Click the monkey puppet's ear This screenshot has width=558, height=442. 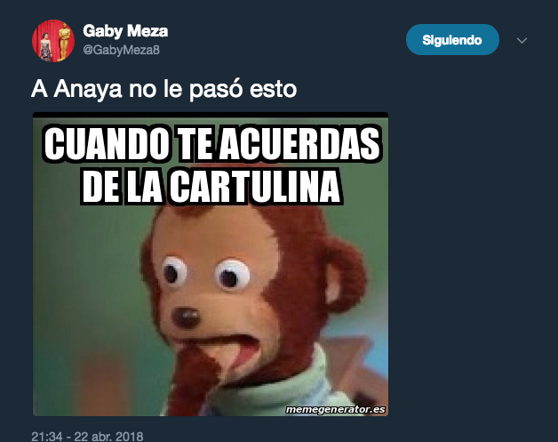coord(343,276)
